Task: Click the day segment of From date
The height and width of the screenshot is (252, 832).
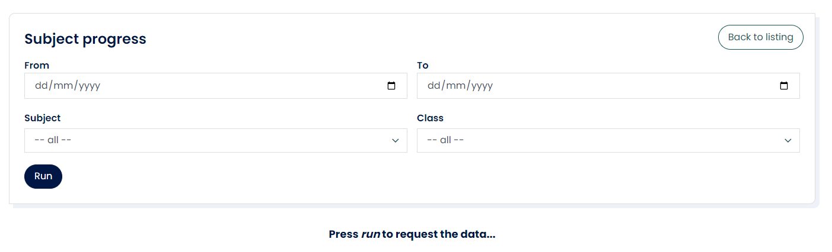Action: click(41, 86)
